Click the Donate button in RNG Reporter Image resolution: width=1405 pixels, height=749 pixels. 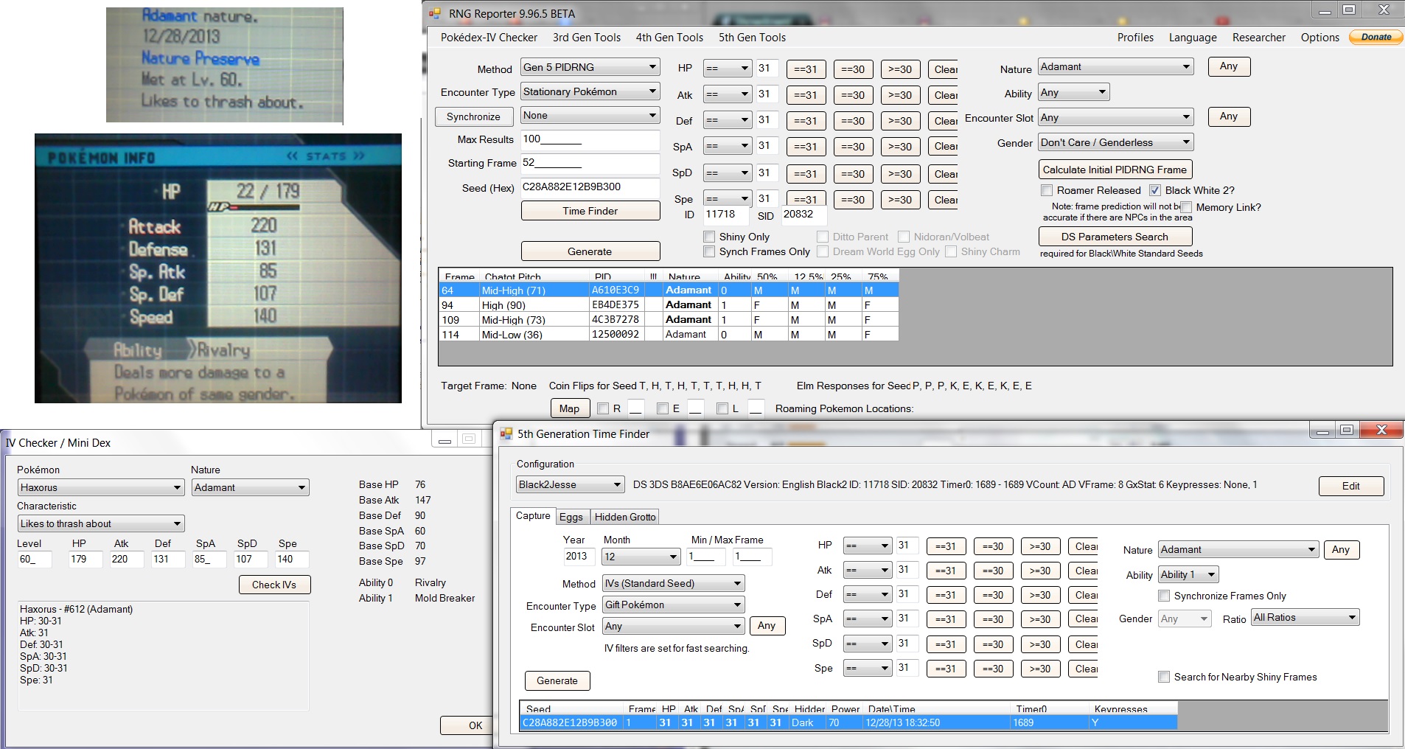click(1376, 37)
